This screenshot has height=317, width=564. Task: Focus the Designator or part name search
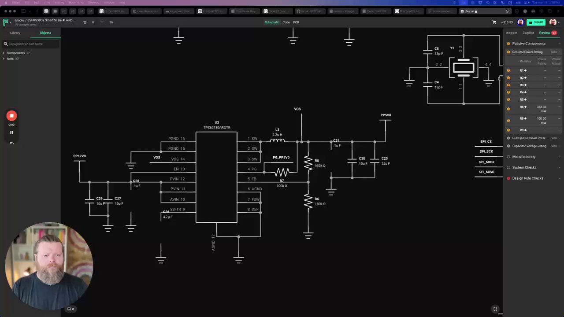31,44
